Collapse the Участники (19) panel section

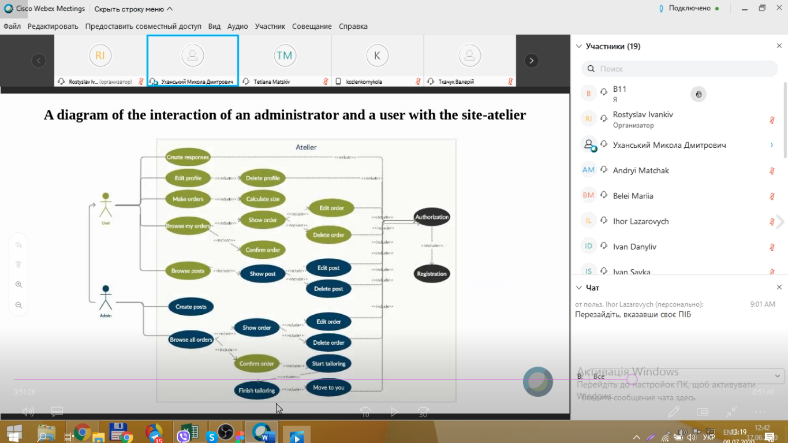pos(579,46)
